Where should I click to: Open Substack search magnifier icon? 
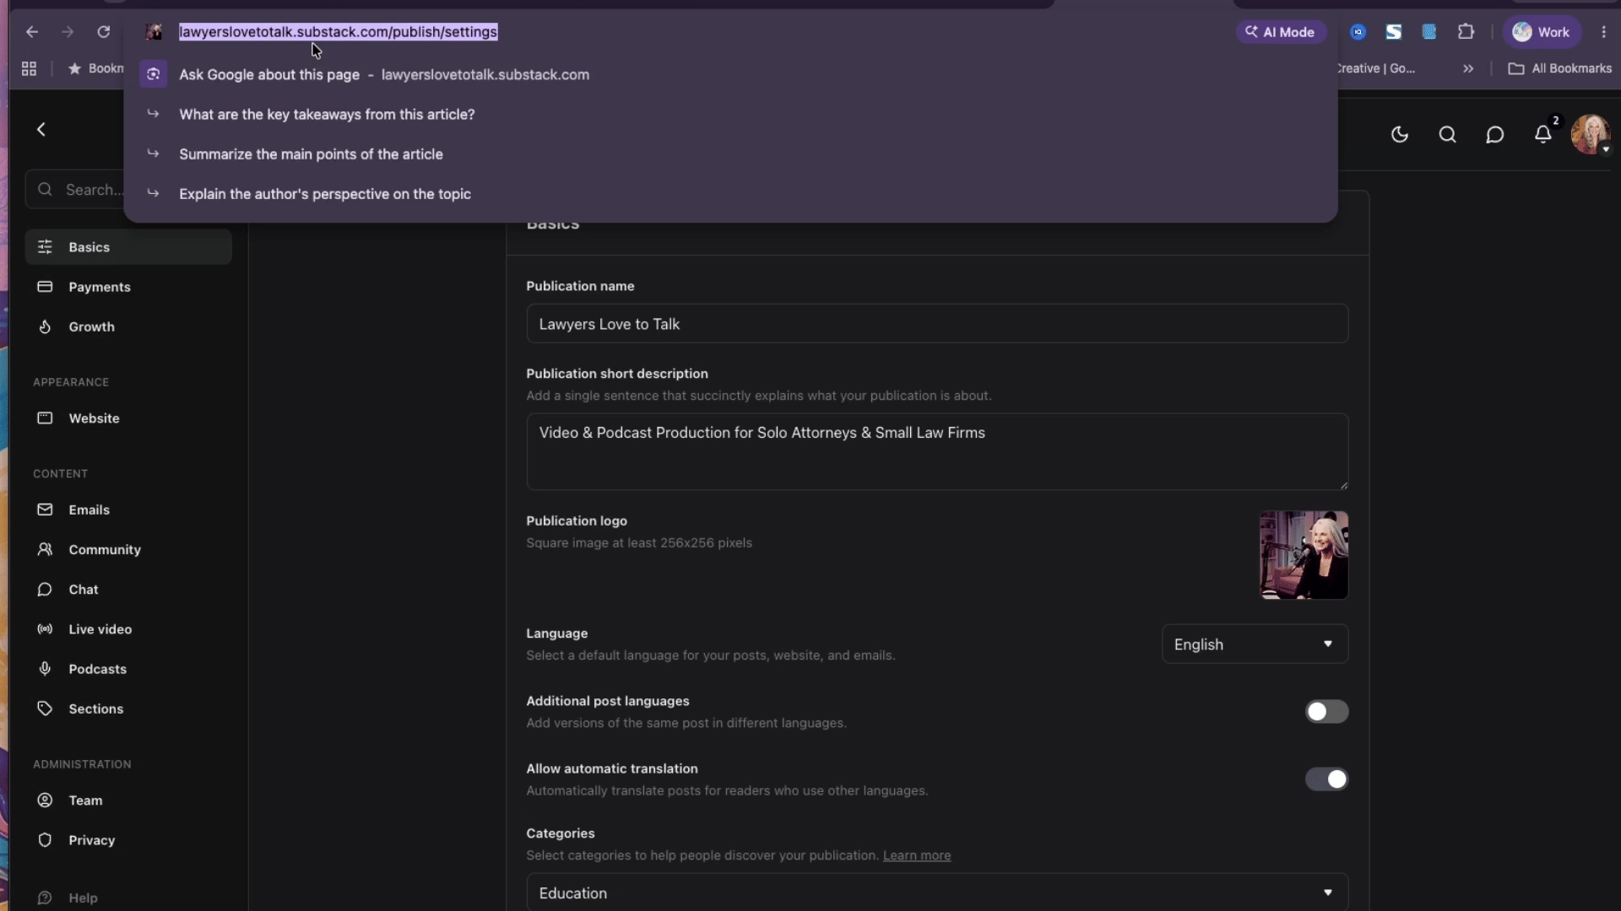point(1447,134)
